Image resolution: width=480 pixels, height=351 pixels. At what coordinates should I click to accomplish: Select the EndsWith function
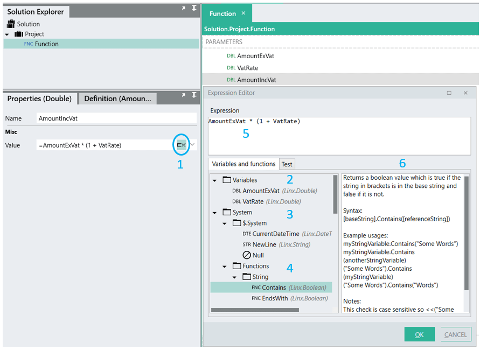coord(290,298)
